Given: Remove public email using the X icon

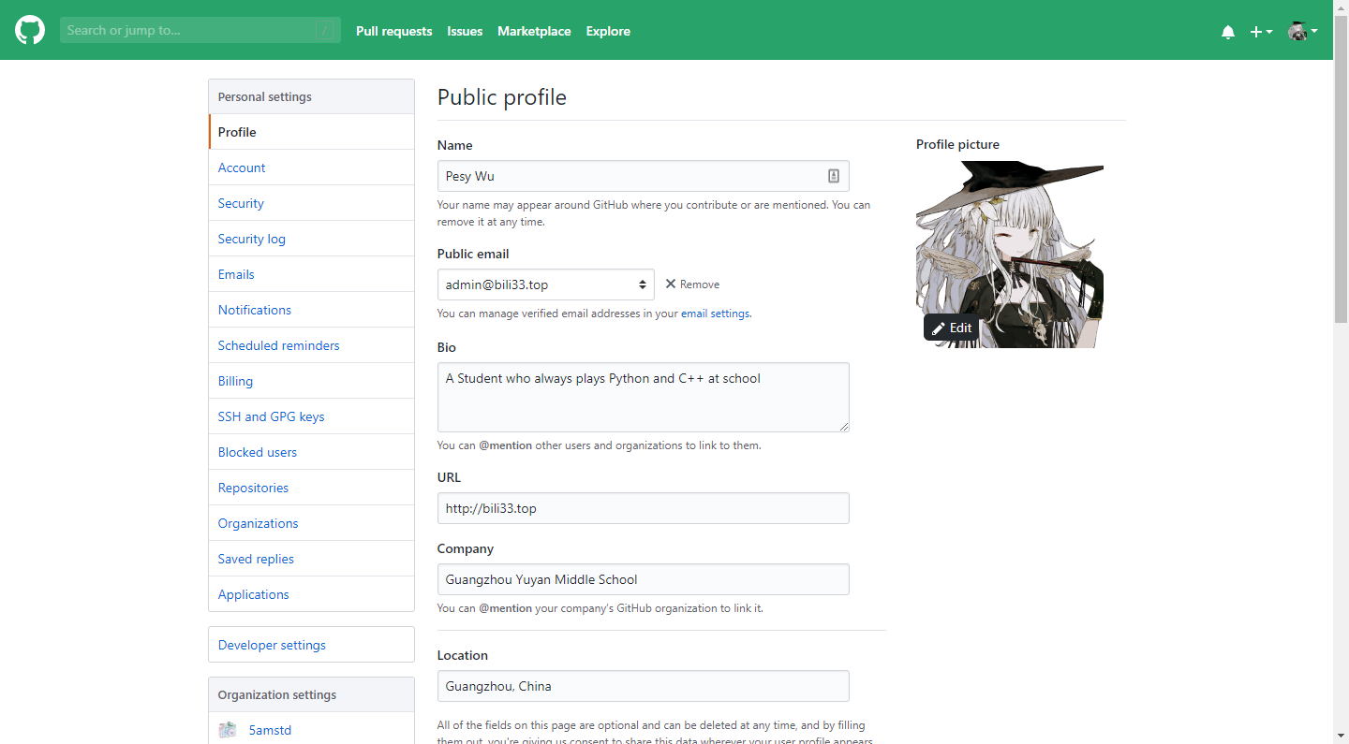Looking at the screenshot, I should pyautogui.click(x=670, y=284).
